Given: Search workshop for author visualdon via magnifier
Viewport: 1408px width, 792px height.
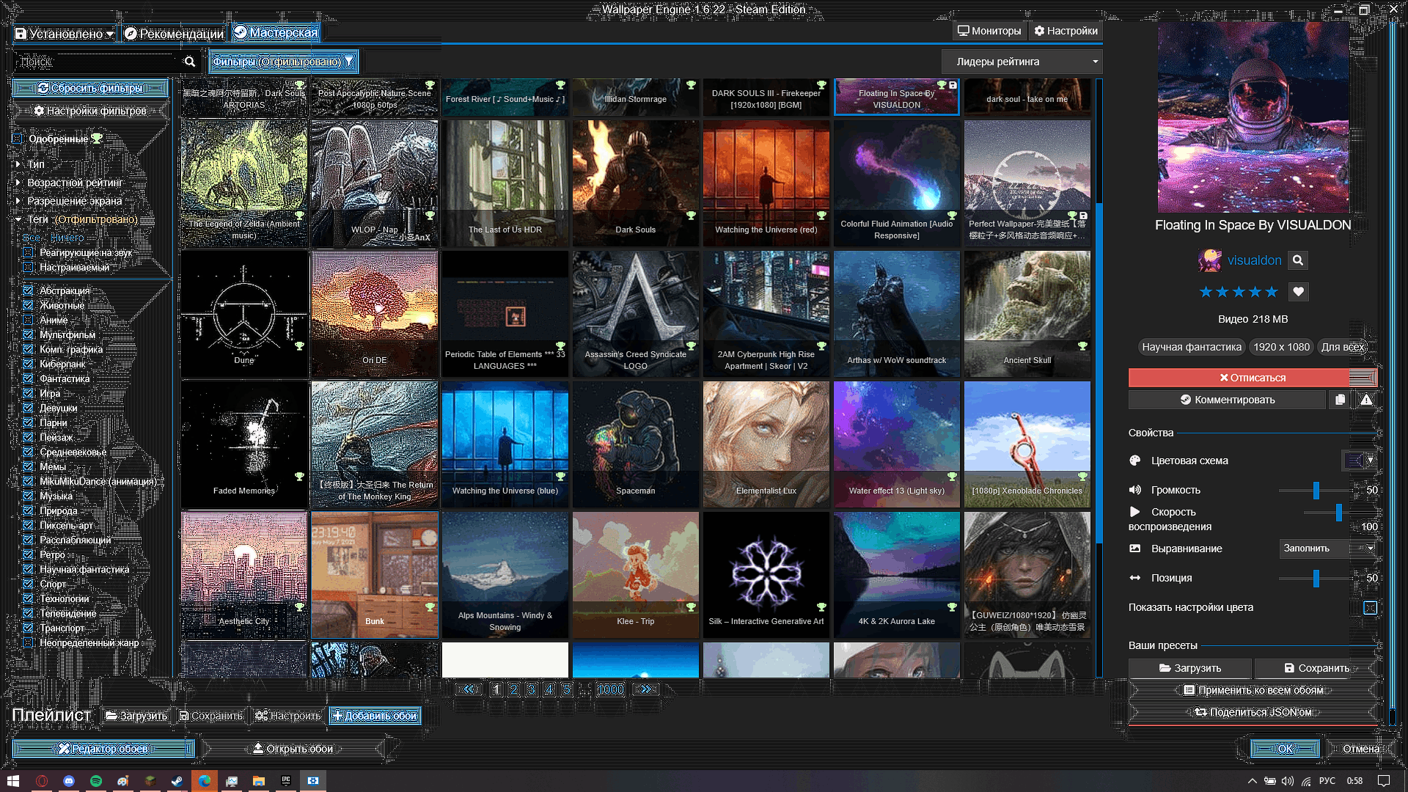Looking at the screenshot, I should pos(1297,260).
